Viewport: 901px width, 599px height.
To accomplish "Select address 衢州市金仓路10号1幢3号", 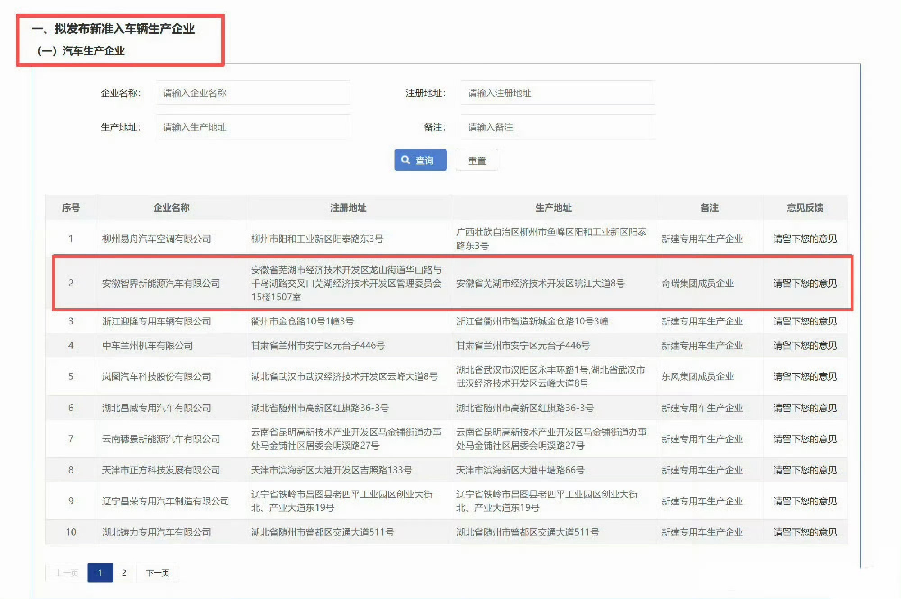I will (x=302, y=321).
